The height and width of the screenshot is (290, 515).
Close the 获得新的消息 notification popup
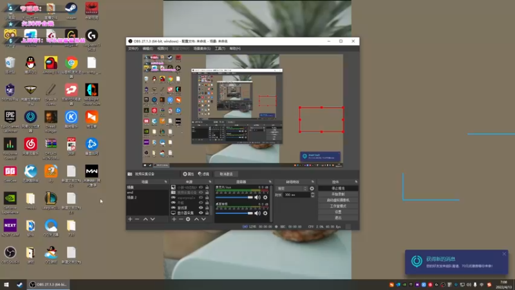(x=504, y=254)
